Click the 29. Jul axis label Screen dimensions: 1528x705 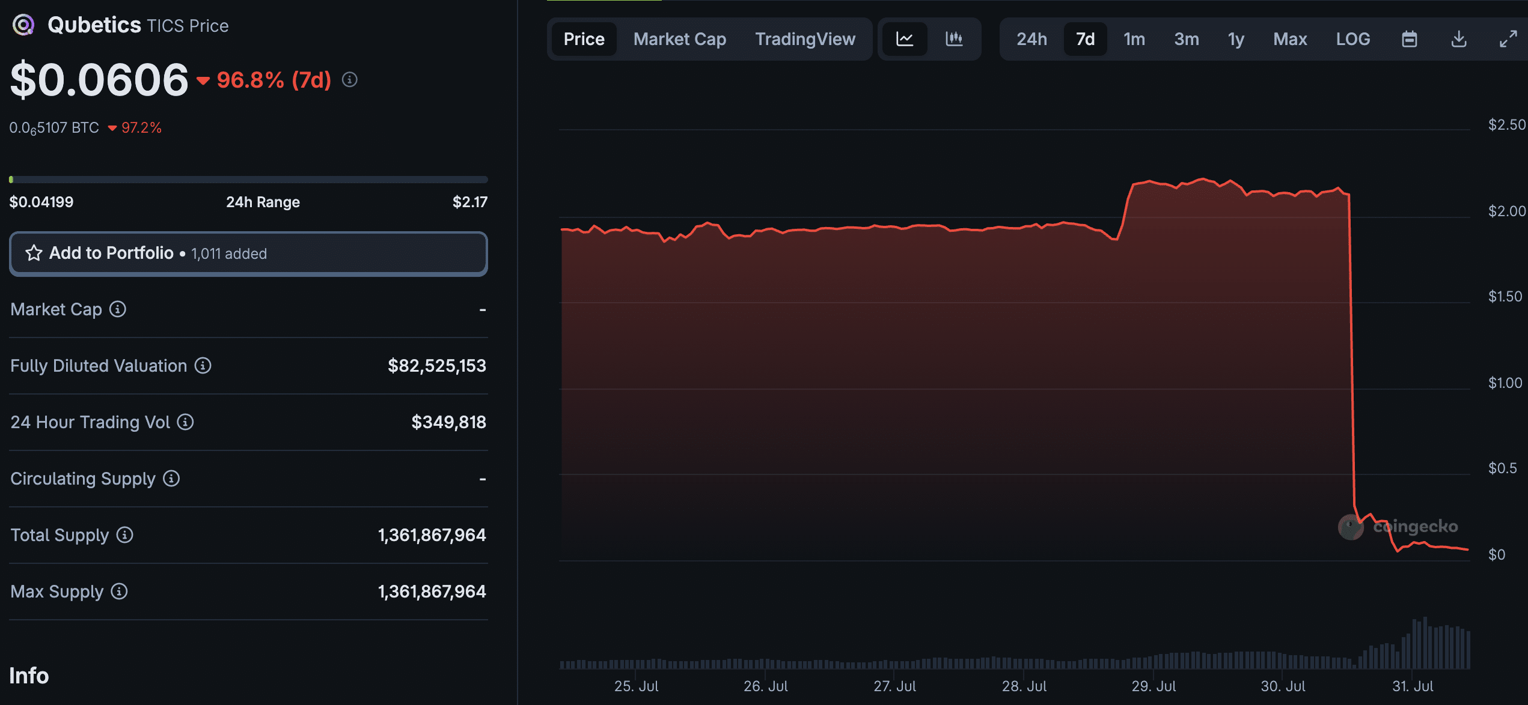[1154, 686]
